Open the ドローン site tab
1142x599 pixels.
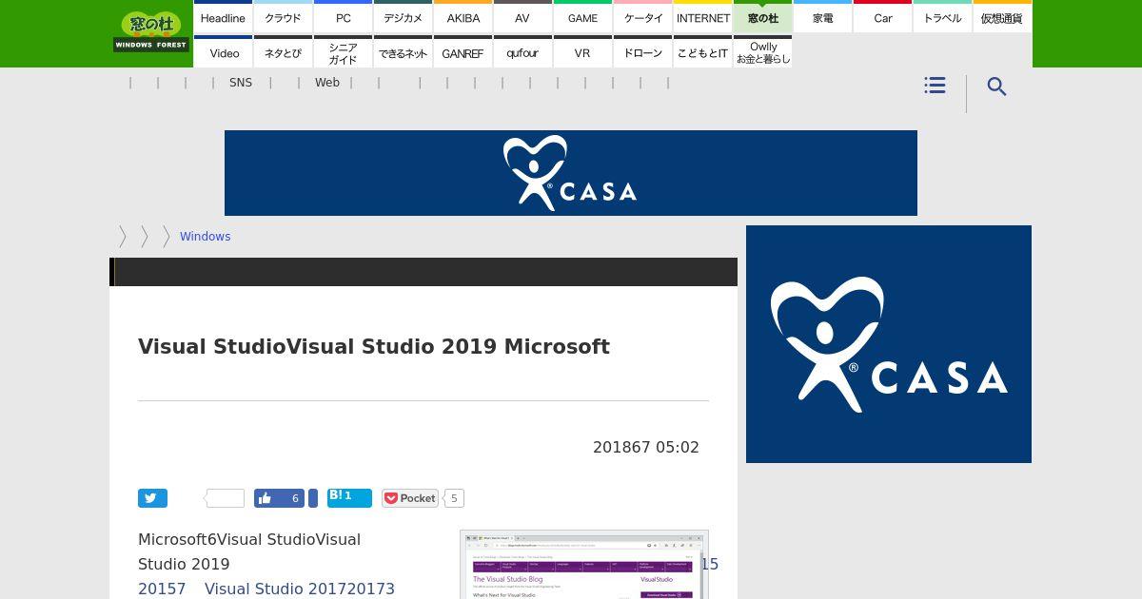pos(642,52)
